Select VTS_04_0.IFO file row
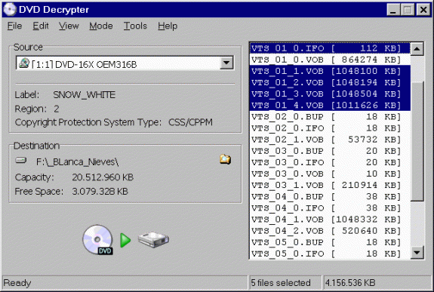The width and height of the screenshot is (434, 292). 330,207
